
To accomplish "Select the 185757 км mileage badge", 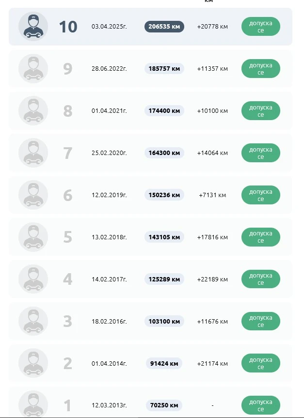I will (x=164, y=69).
